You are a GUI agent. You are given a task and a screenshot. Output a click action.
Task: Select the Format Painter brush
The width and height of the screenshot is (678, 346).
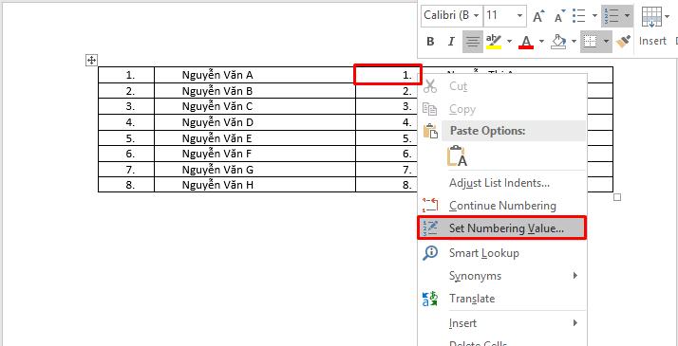point(623,42)
